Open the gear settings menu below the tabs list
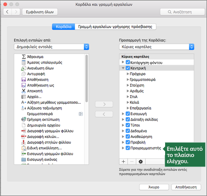This screenshot has height=196, width=207. [x=141, y=162]
